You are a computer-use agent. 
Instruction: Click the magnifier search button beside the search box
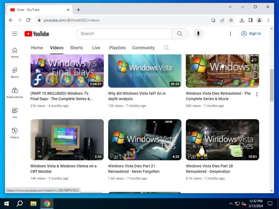180,33
